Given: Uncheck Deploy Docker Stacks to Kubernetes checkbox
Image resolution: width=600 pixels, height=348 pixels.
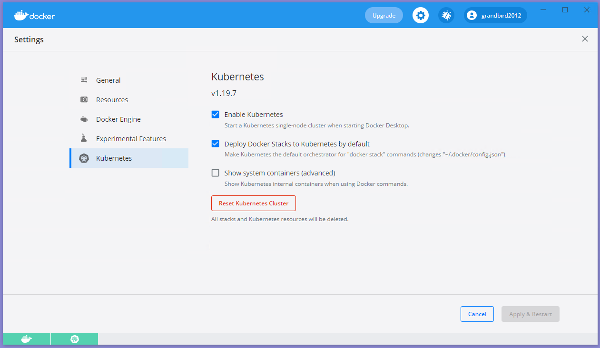Looking at the screenshot, I should coord(216,144).
